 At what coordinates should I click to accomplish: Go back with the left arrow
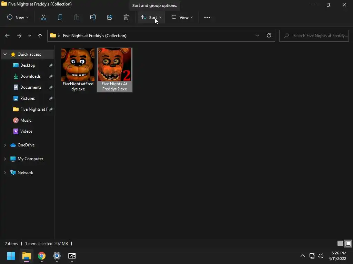(7, 36)
